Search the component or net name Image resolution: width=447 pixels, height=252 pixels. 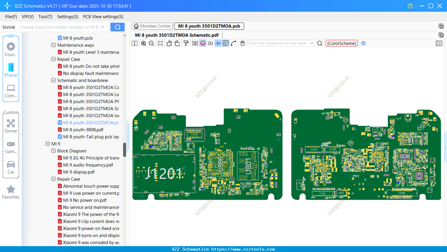tap(320, 43)
